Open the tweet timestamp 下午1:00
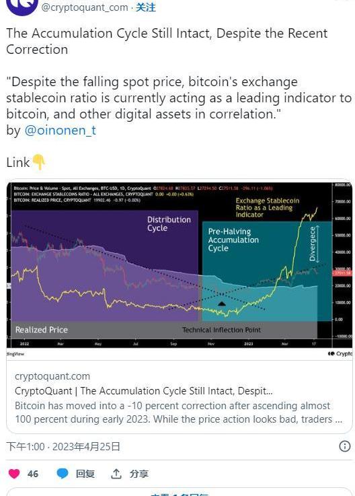355x496 pixels. 26,447
